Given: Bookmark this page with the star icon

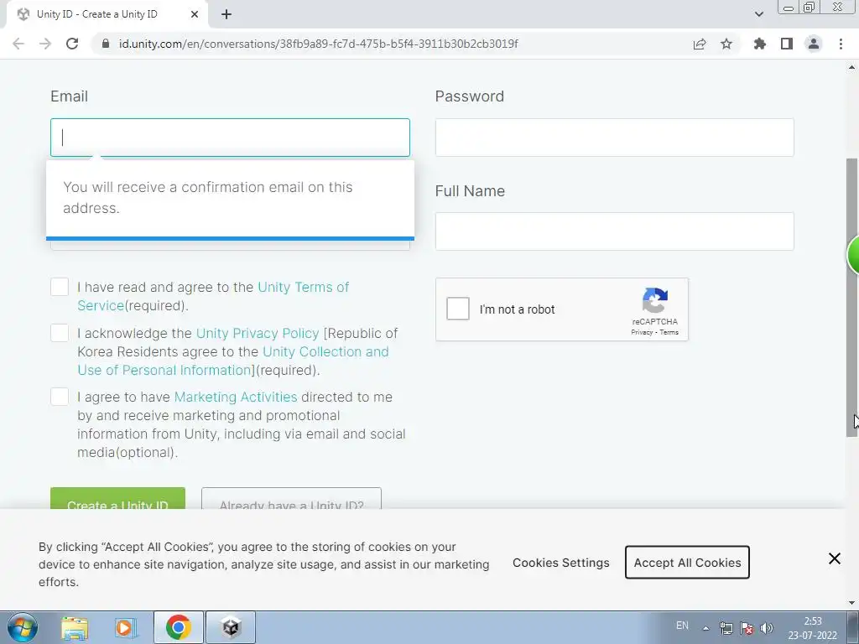Looking at the screenshot, I should click(x=726, y=44).
